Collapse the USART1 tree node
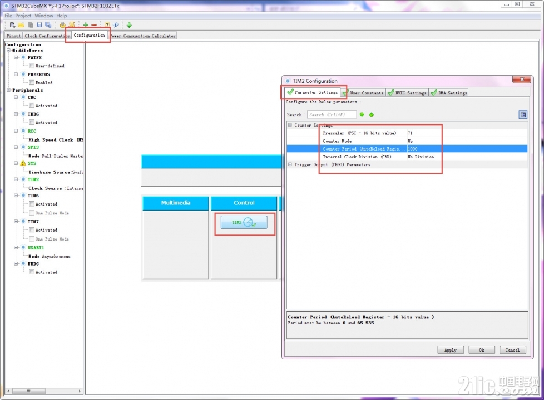The image size is (544, 400). (16, 247)
